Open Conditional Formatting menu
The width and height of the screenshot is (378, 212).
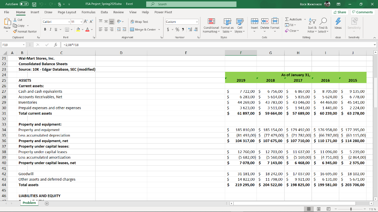[211, 25]
